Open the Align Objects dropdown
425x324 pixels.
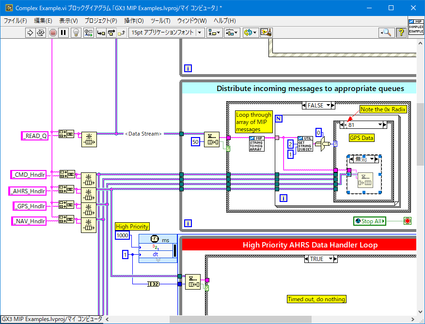point(214,33)
